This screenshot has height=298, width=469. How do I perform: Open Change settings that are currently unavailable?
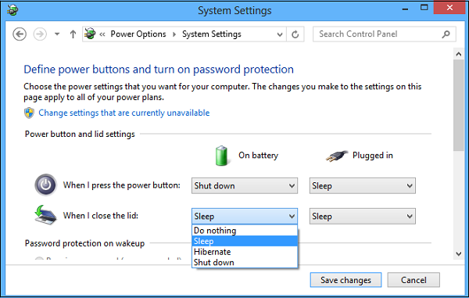124,113
